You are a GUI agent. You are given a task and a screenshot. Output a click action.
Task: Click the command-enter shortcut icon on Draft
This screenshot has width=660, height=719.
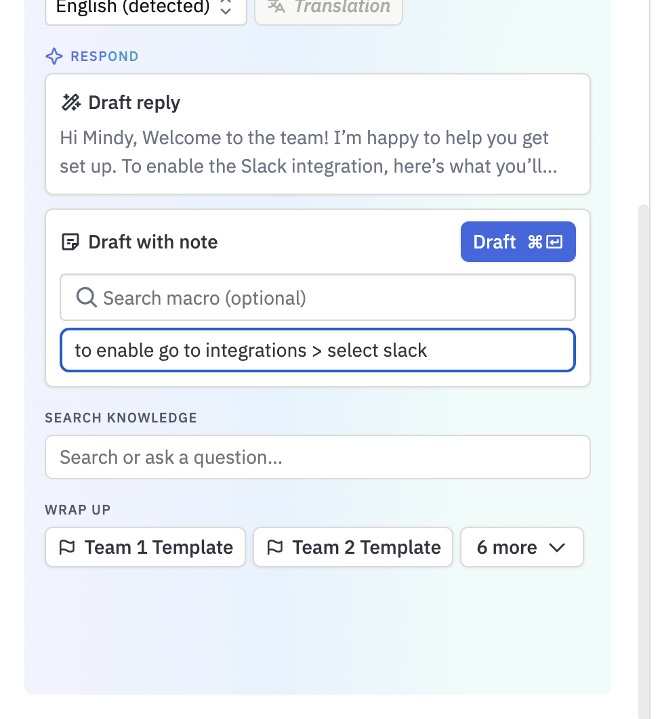click(545, 242)
